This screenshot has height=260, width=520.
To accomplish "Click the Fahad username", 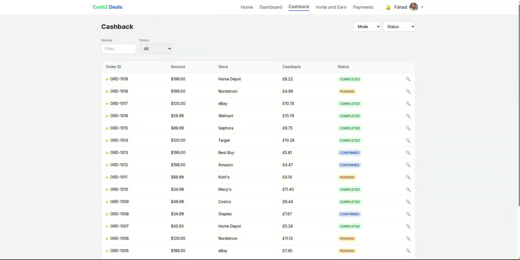I will coord(400,7).
